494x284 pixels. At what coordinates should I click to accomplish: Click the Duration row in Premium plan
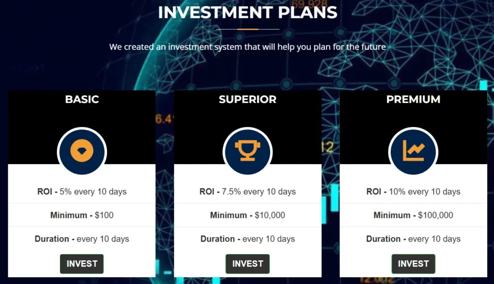point(413,239)
